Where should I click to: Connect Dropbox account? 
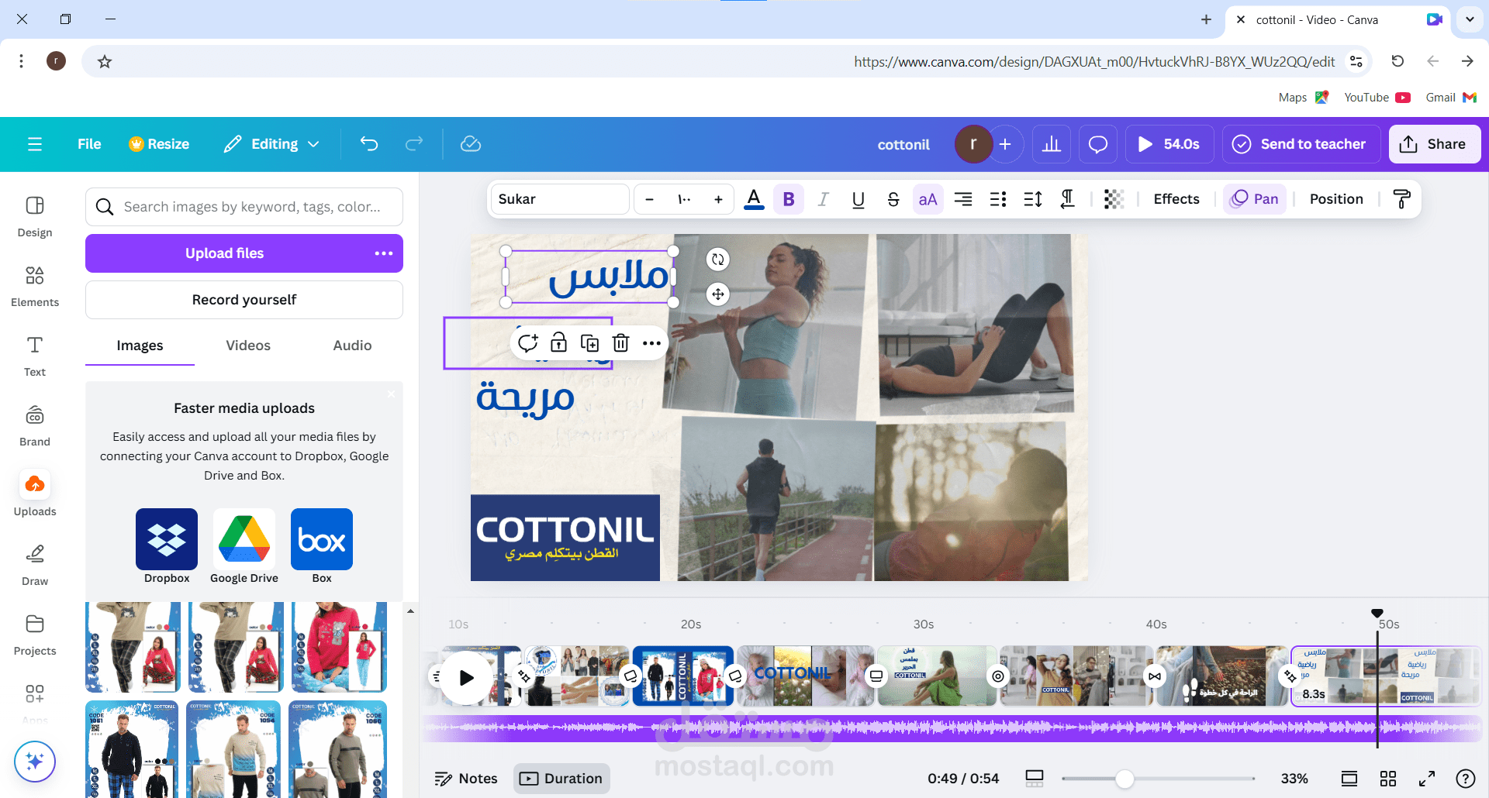coord(167,545)
